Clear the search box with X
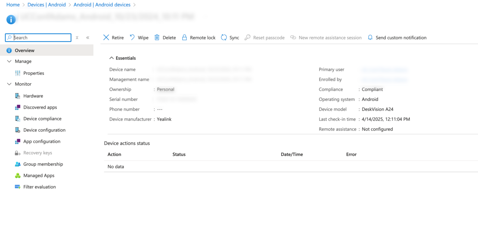 coord(77,38)
